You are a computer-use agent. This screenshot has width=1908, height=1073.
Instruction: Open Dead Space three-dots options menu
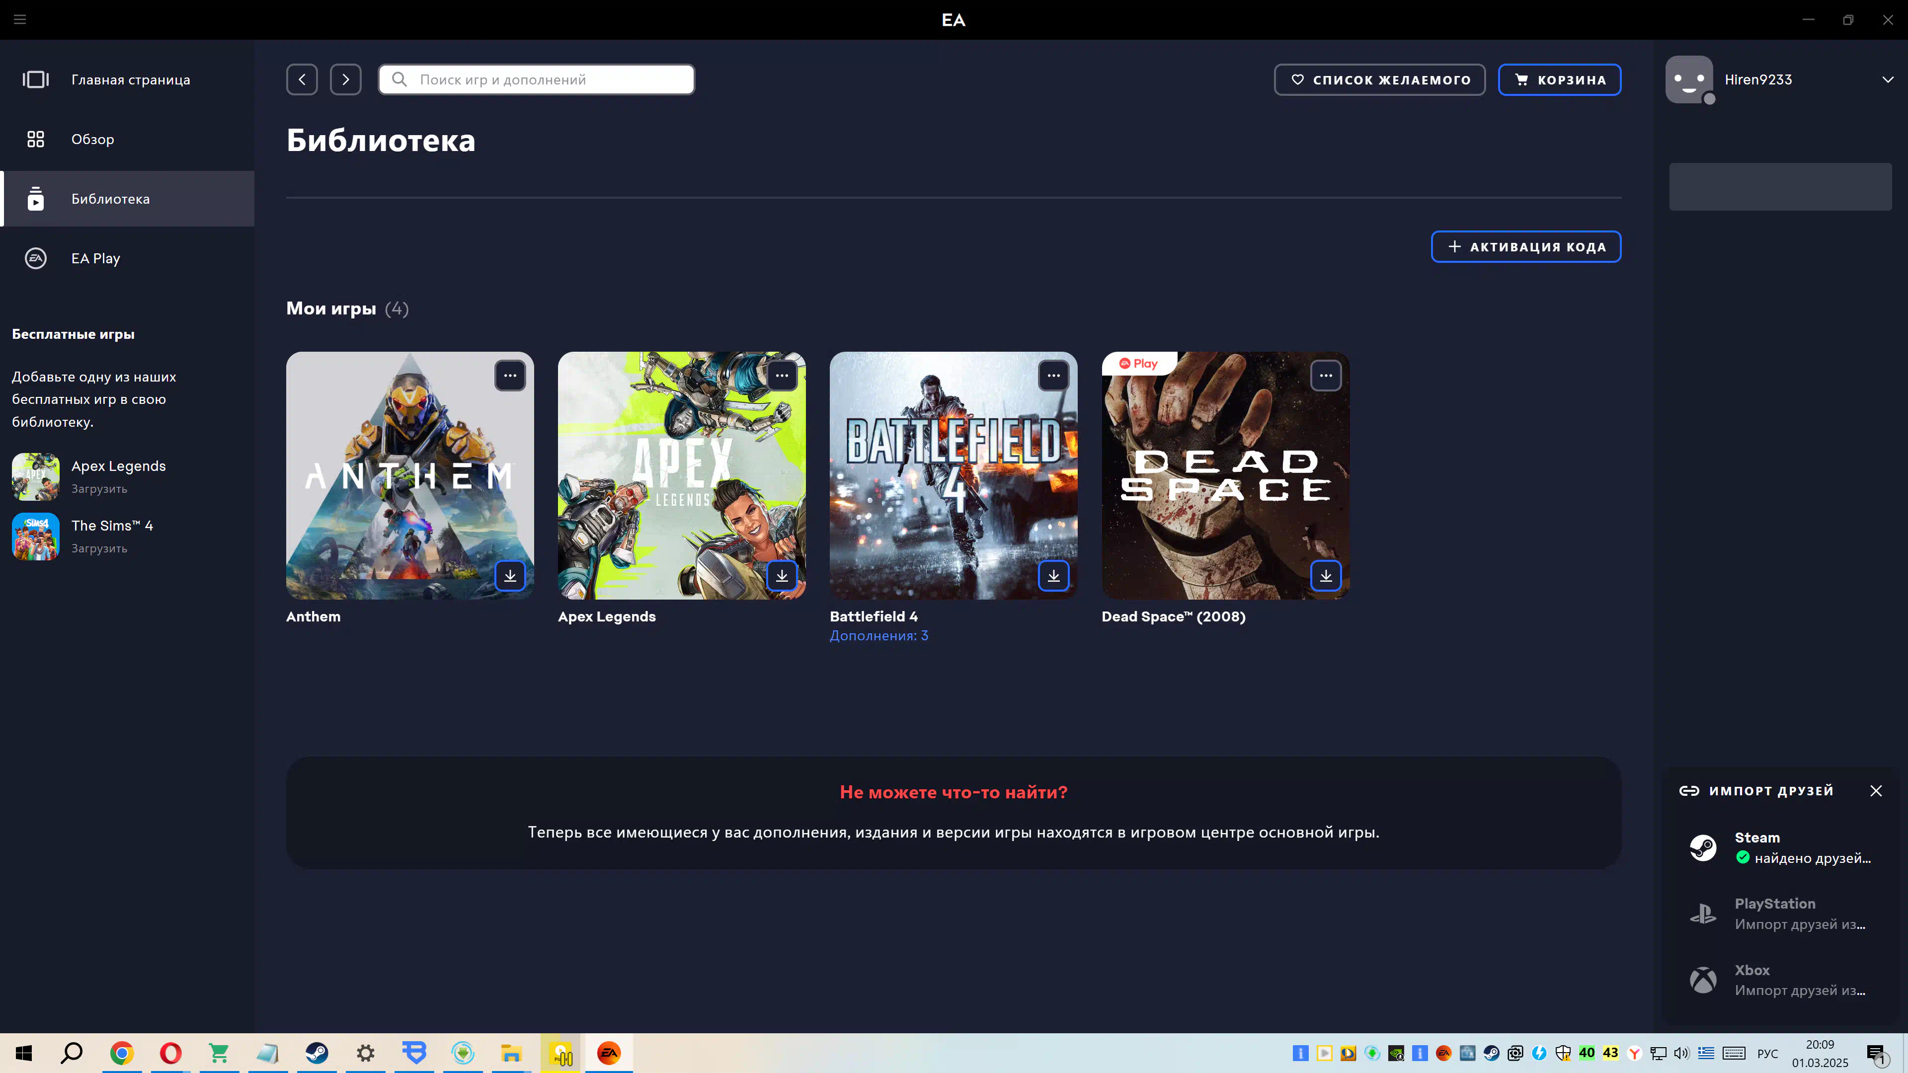[1326, 376]
